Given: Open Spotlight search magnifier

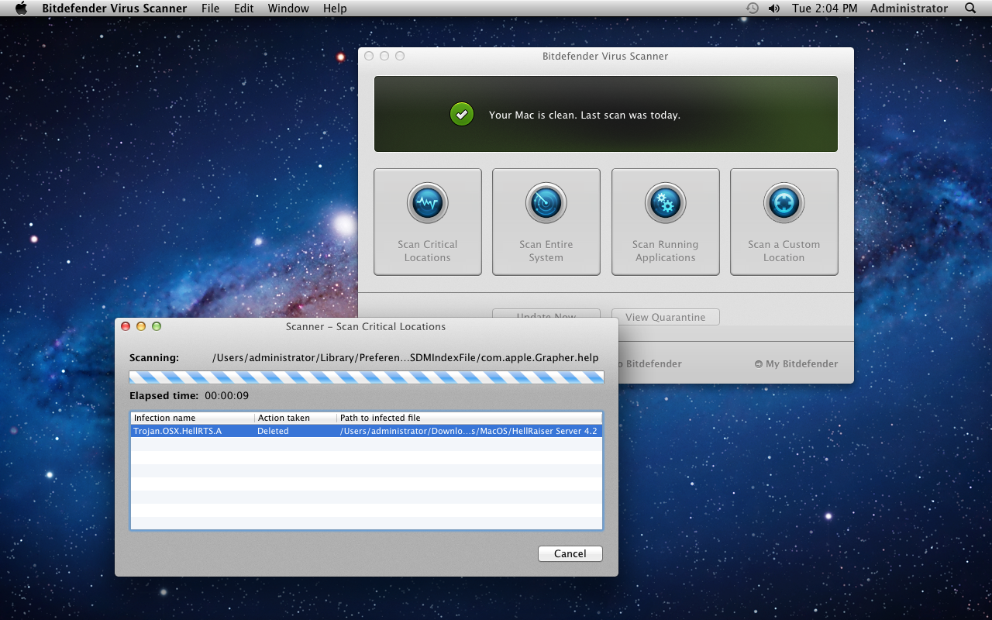Looking at the screenshot, I should pos(970,9).
